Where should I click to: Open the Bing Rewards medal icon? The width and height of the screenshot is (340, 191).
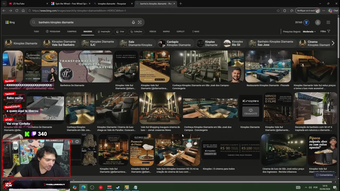coord(306,22)
